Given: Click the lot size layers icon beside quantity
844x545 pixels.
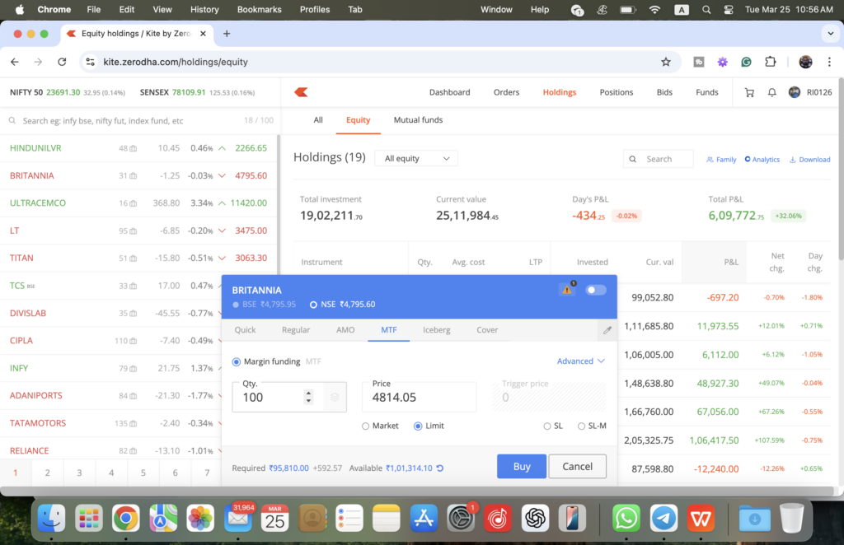Looking at the screenshot, I should click(x=335, y=397).
